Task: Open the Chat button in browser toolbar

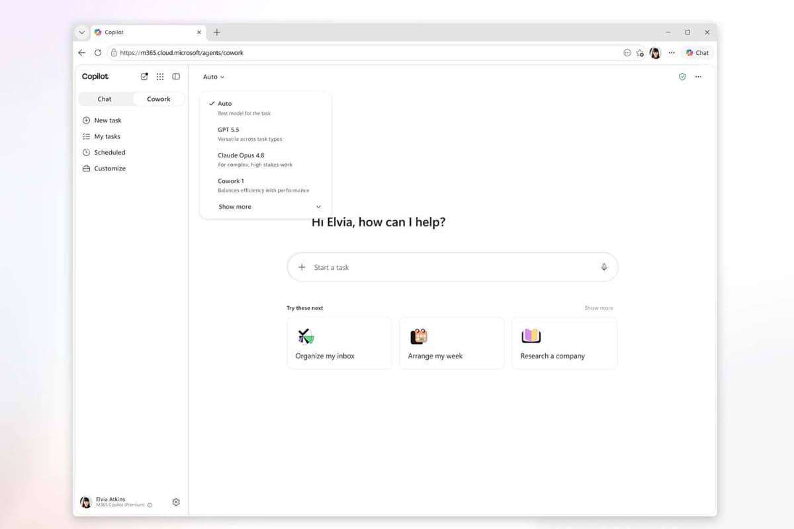Action: tap(697, 53)
